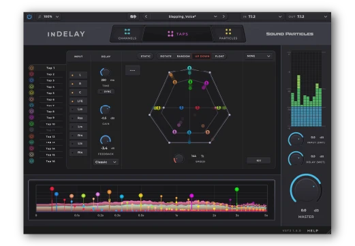This screenshot has height=246, width=355.
Task: Click the FEEDBACK knob
Action: (105, 140)
